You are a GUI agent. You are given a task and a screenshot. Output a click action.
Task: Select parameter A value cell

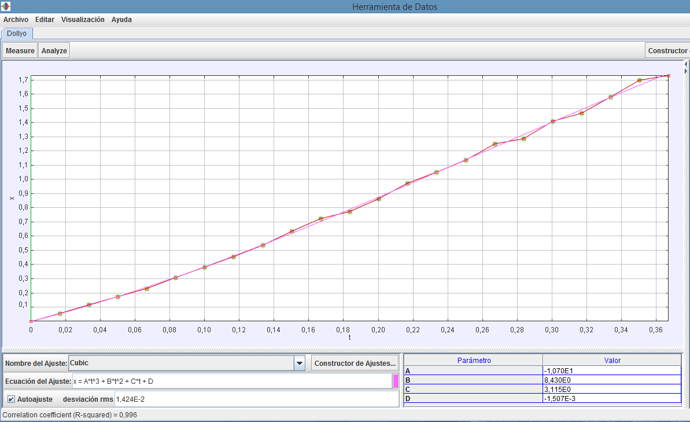[x=611, y=371]
